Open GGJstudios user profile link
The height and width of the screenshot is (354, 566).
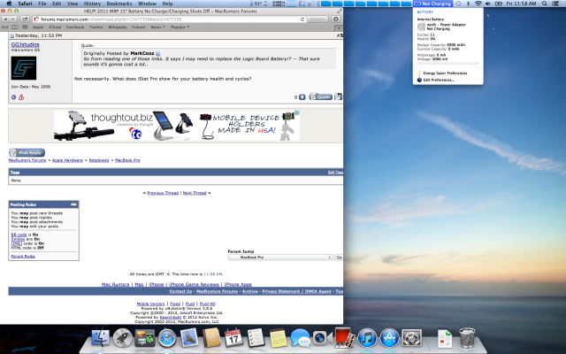coord(26,45)
